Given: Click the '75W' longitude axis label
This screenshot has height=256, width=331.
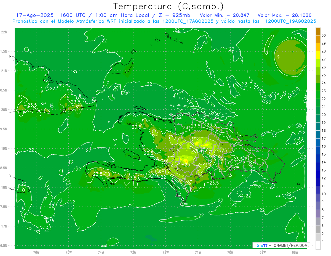Looking at the screenshot, I should [69, 252].
